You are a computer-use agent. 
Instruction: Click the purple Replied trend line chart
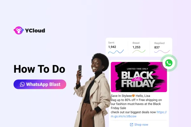[162, 51]
